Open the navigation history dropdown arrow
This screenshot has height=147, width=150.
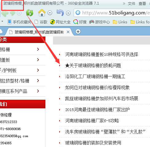[x=19, y=13]
